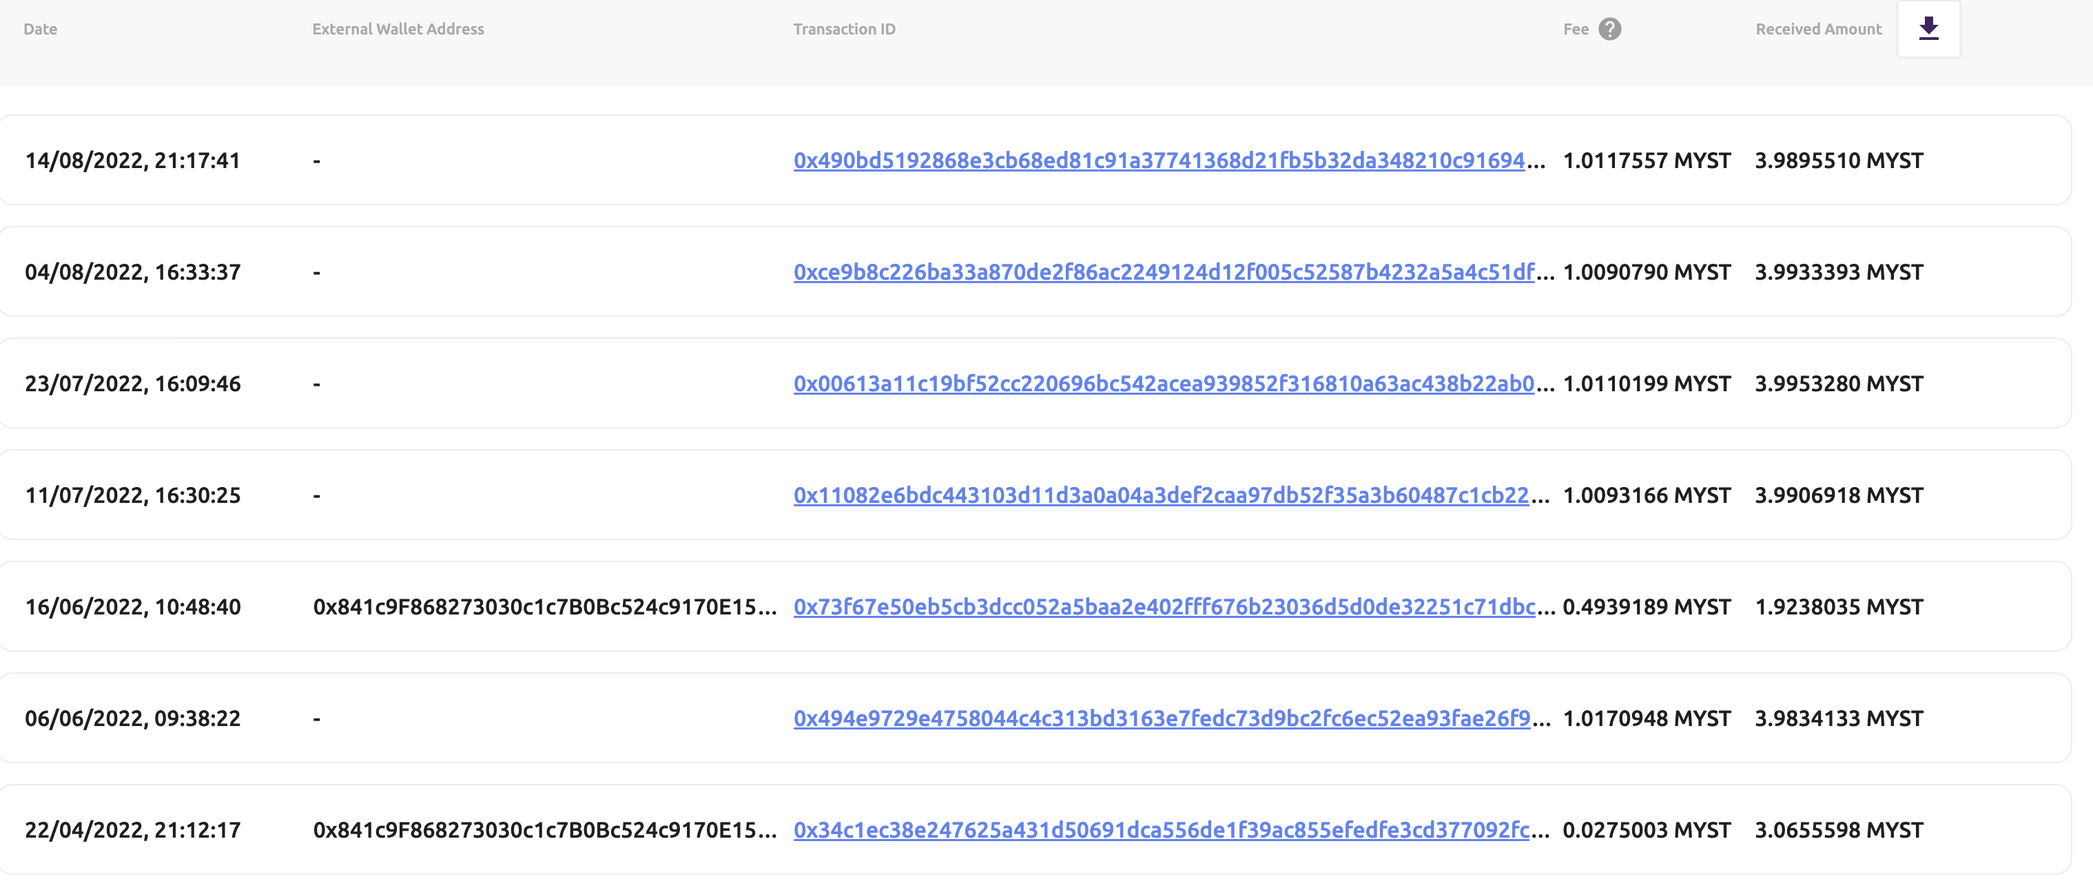Open transaction link starting 0x11082e6bdc44

tap(1161, 495)
